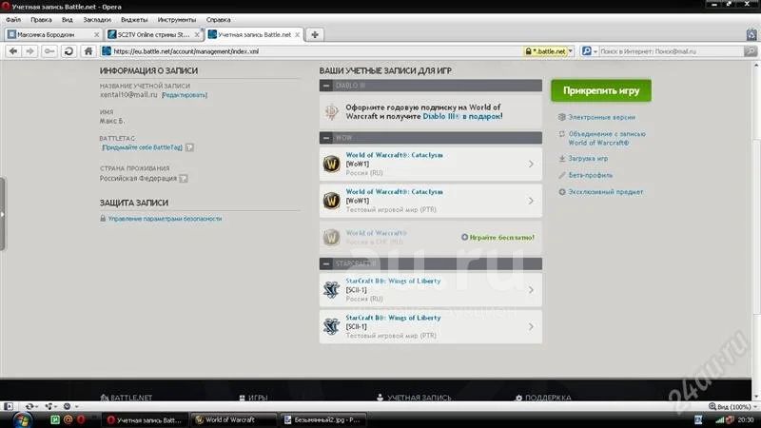Open the Закладки menu
Image resolution: width=761 pixels, height=428 pixels.
pyautogui.click(x=97, y=20)
